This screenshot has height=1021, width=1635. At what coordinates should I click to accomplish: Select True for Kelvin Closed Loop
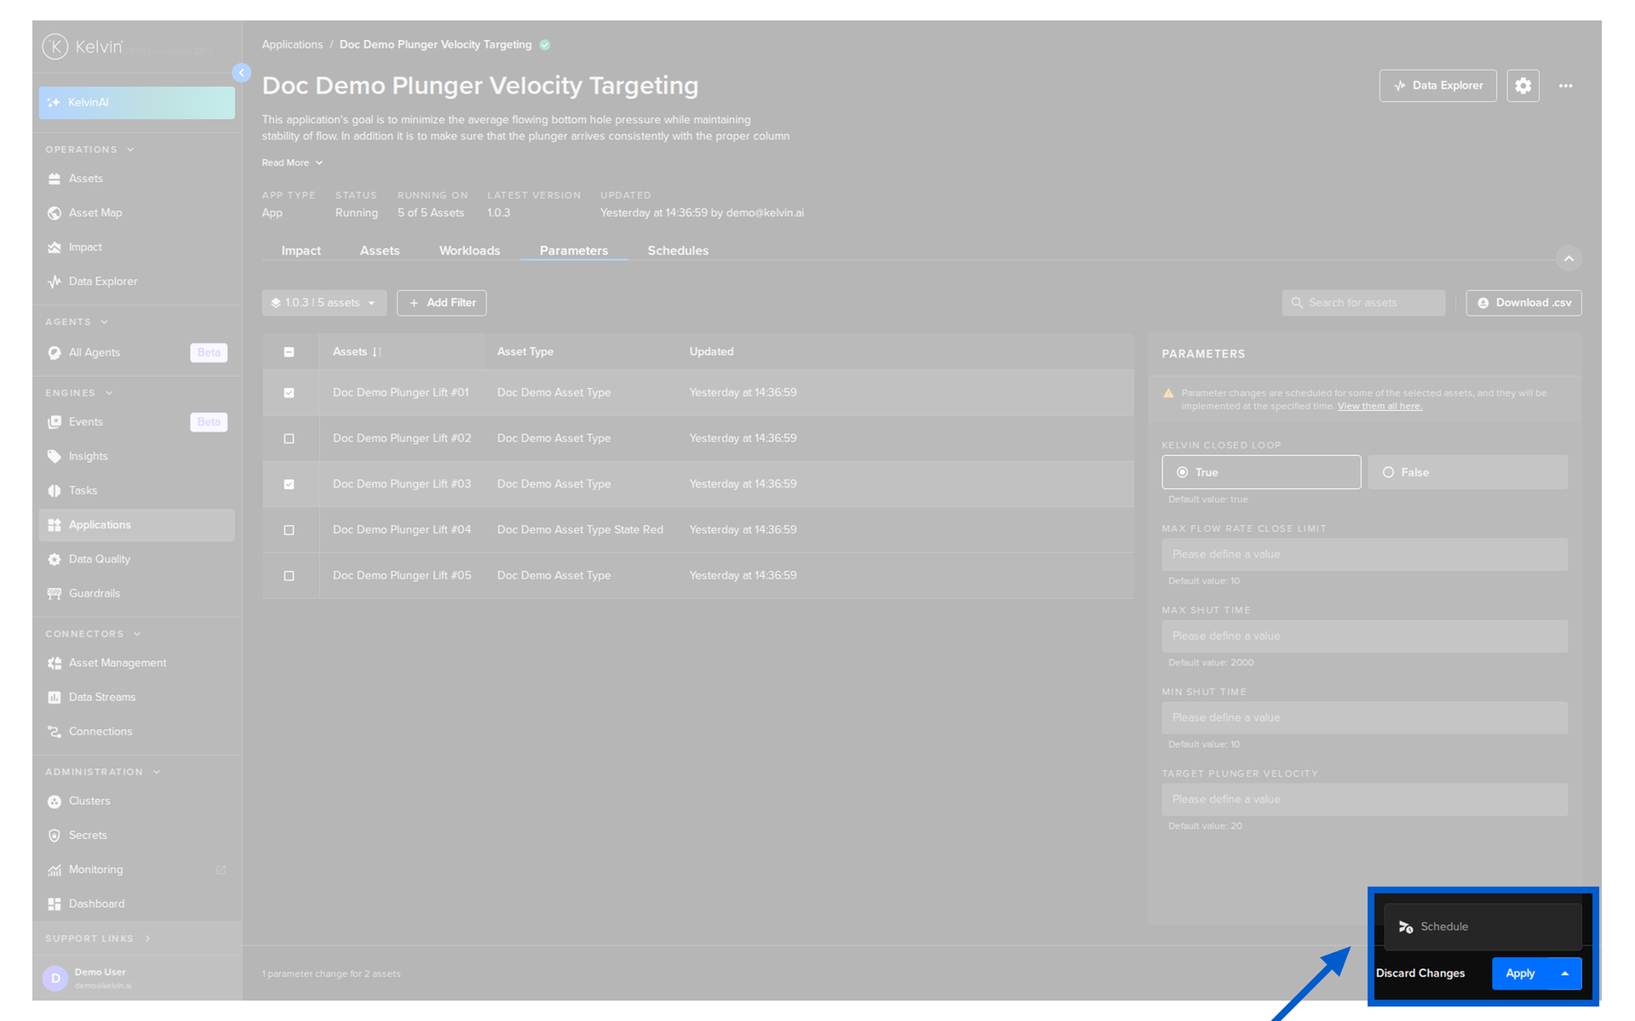click(x=1261, y=472)
